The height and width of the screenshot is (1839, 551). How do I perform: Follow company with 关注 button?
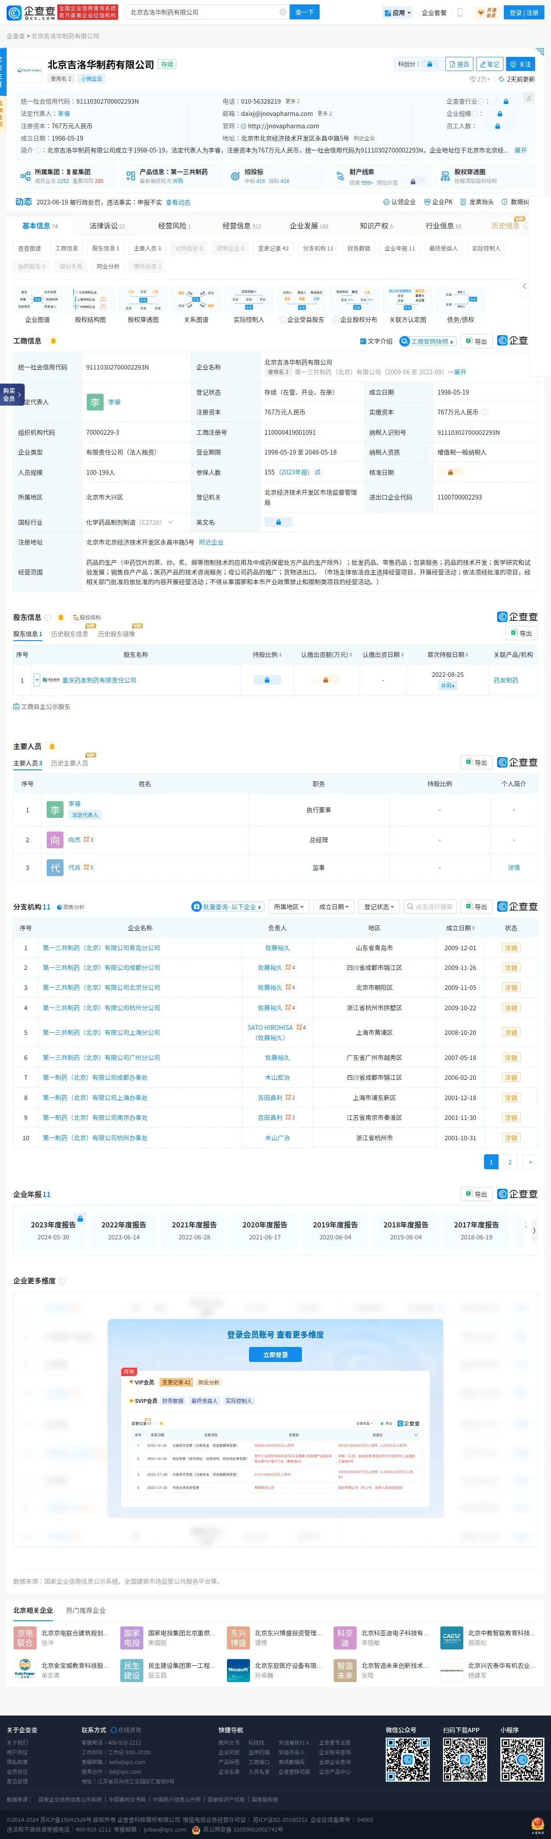coord(521,64)
